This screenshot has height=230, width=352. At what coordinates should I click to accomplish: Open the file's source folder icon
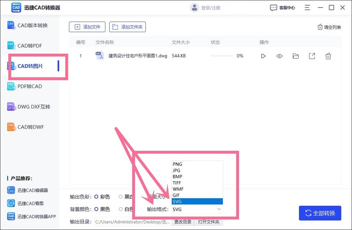coord(296,56)
